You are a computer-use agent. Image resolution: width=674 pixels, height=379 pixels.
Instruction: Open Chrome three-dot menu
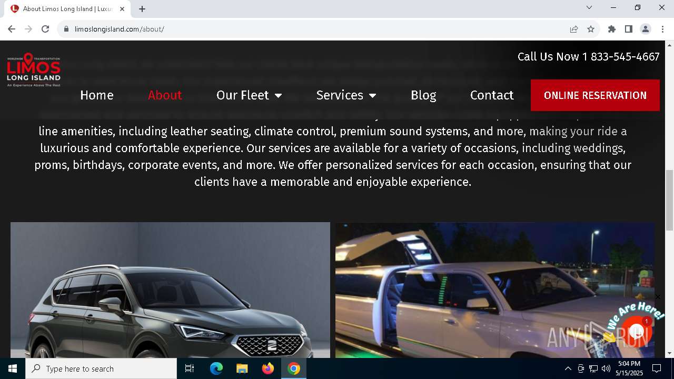pos(662,29)
